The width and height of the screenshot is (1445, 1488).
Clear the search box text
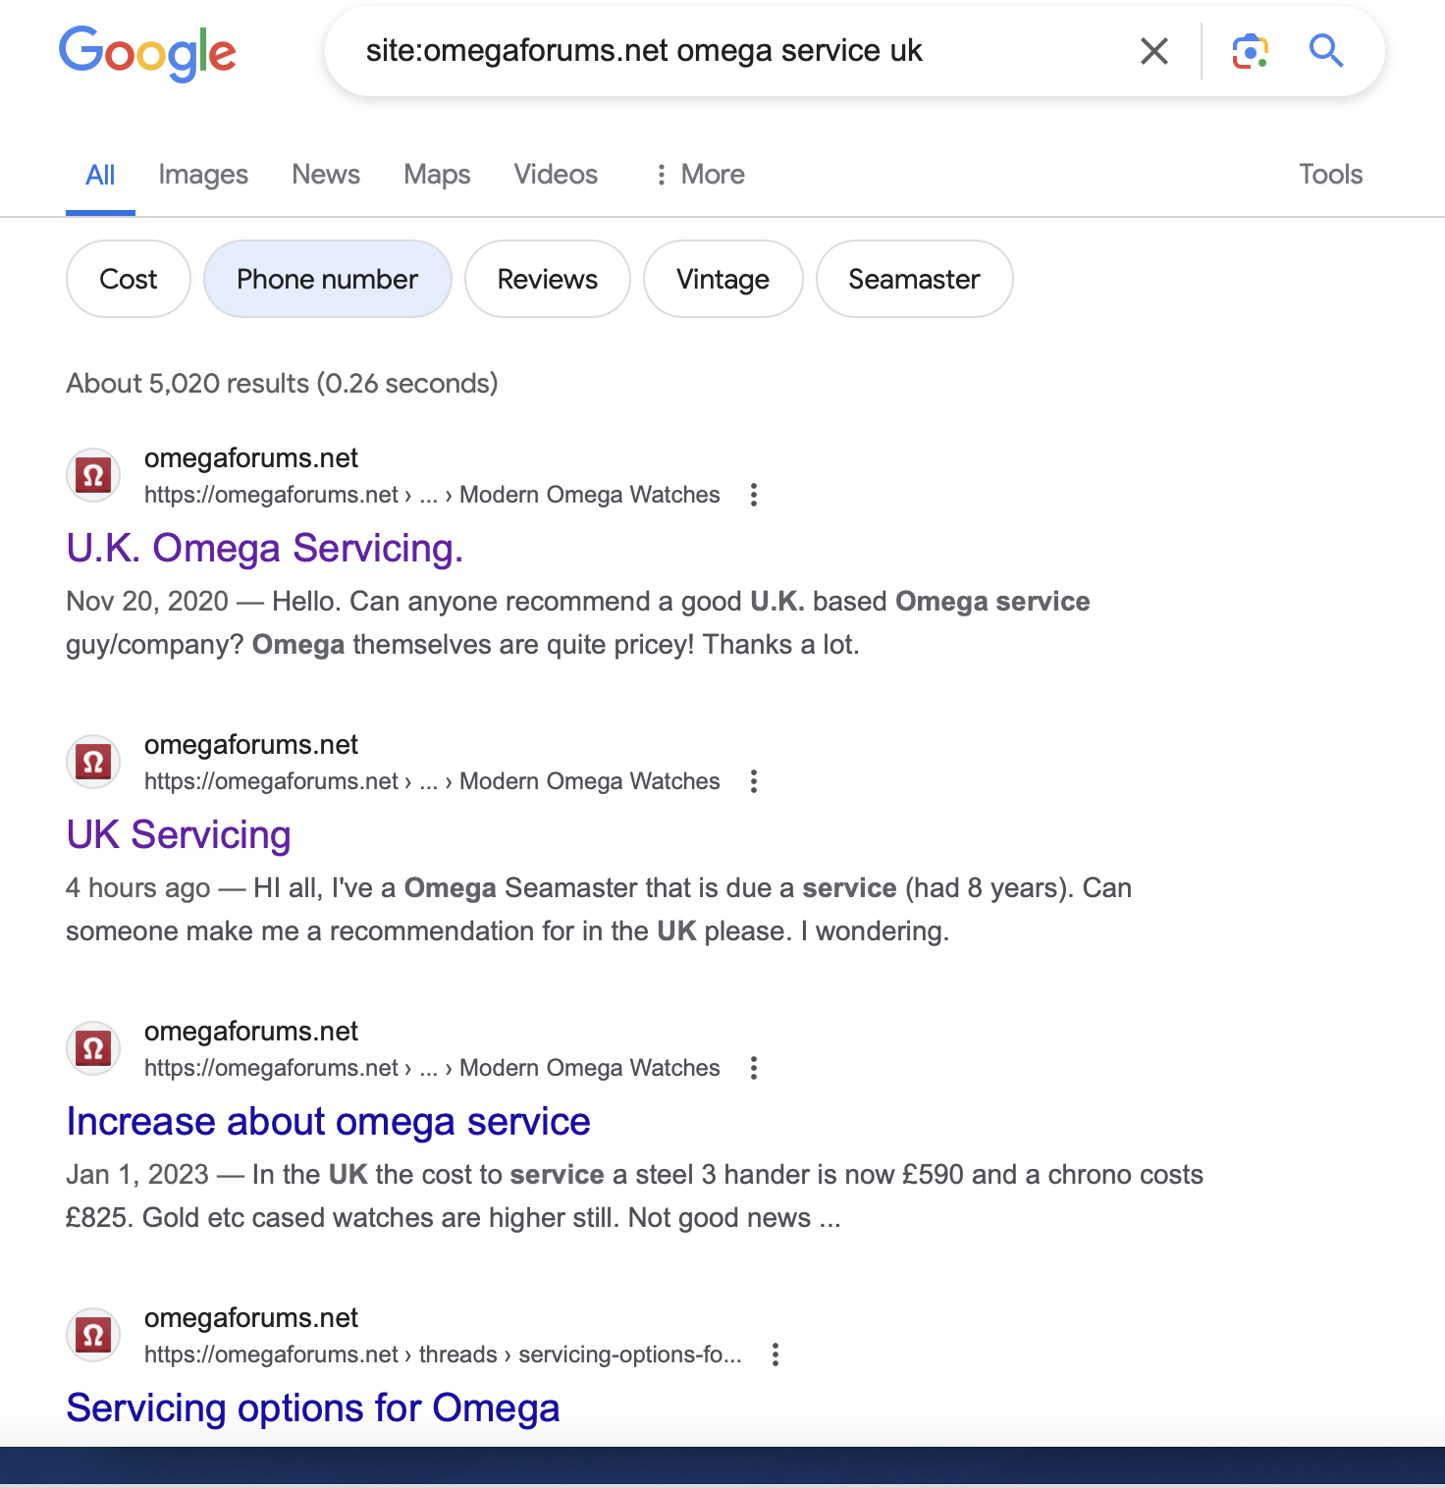click(x=1154, y=51)
